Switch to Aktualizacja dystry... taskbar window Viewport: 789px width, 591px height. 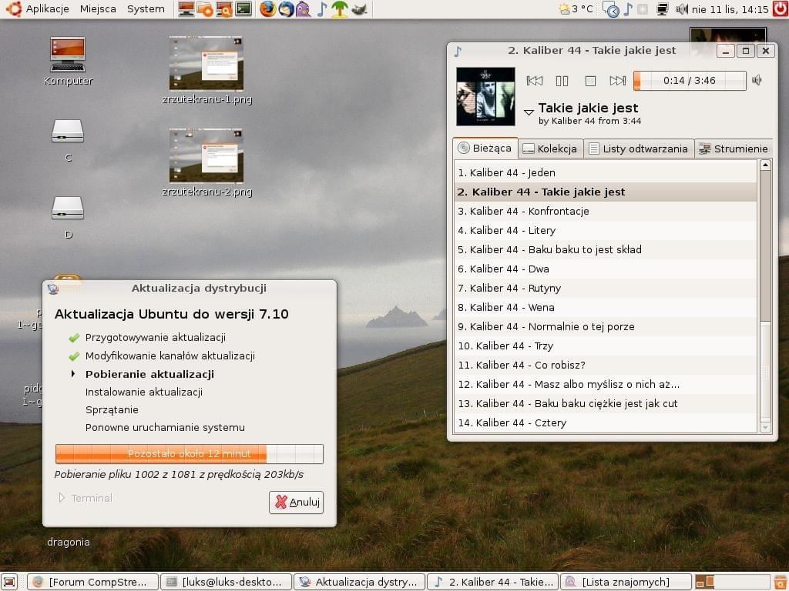(x=359, y=582)
